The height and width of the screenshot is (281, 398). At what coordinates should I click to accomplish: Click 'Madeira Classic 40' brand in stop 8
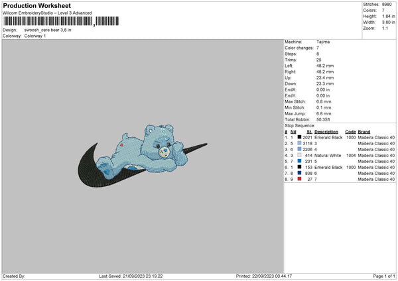pyautogui.click(x=376, y=180)
